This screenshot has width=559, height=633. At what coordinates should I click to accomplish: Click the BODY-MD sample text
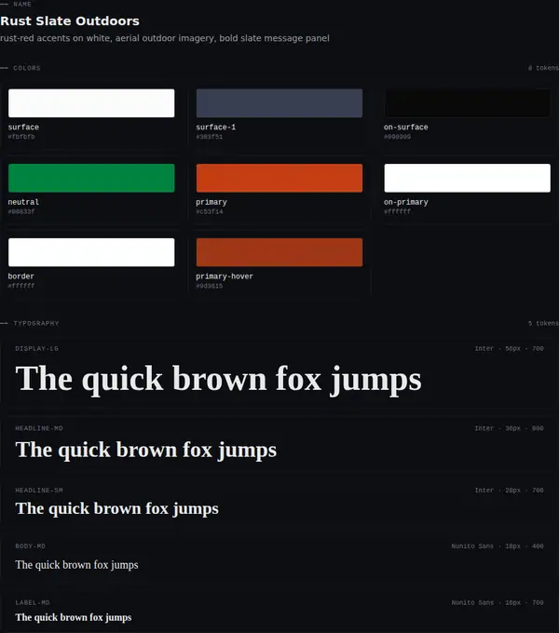pos(76,565)
